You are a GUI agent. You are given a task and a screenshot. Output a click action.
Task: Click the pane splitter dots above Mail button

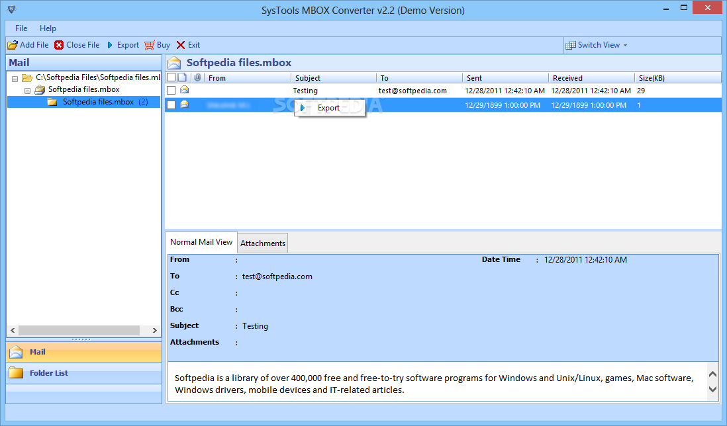[x=81, y=339]
